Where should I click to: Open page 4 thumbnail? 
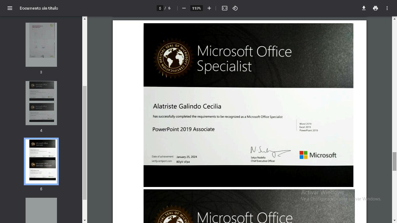[41, 103]
